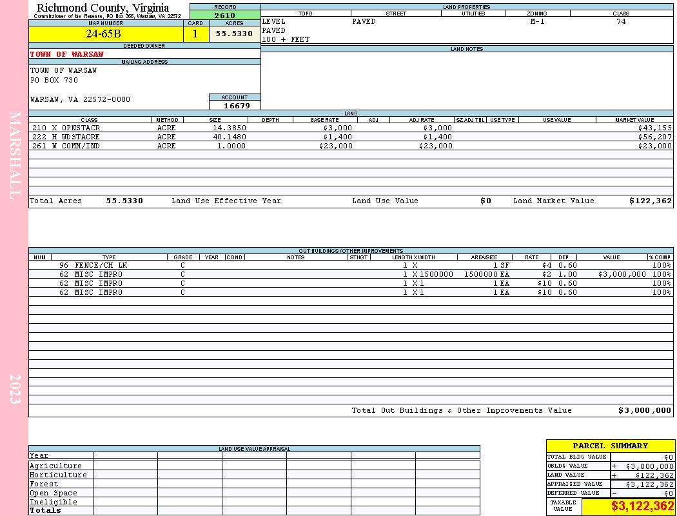This screenshot has height=516, width=677.
Task: Click Horticulture row label
Action: [x=58, y=475]
